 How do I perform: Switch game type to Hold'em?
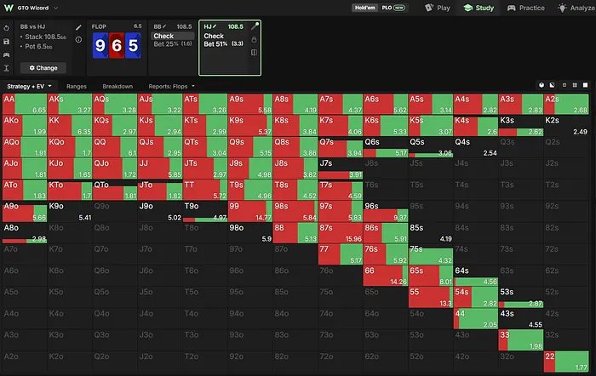point(365,8)
